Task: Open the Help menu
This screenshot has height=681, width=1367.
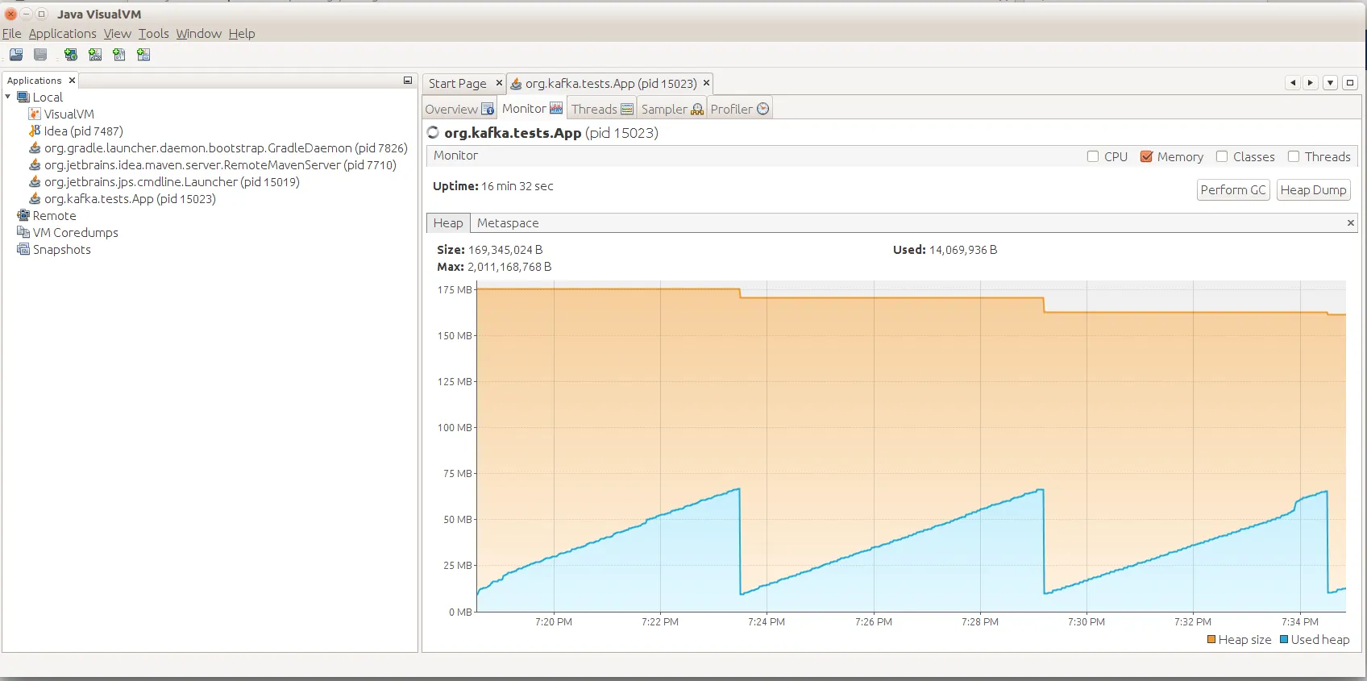Action: point(242,34)
